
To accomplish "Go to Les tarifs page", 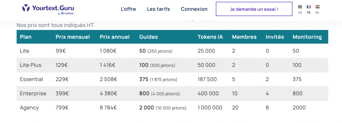I will [158, 9].
